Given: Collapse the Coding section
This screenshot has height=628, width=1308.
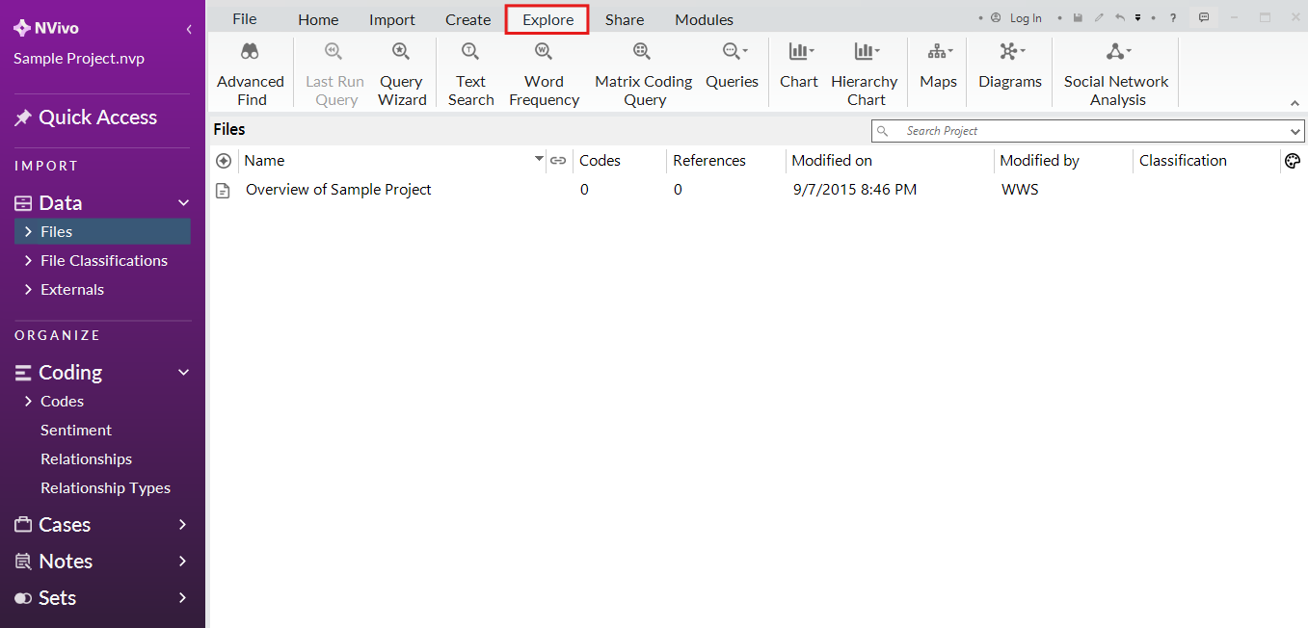Looking at the screenshot, I should (x=184, y=373).
